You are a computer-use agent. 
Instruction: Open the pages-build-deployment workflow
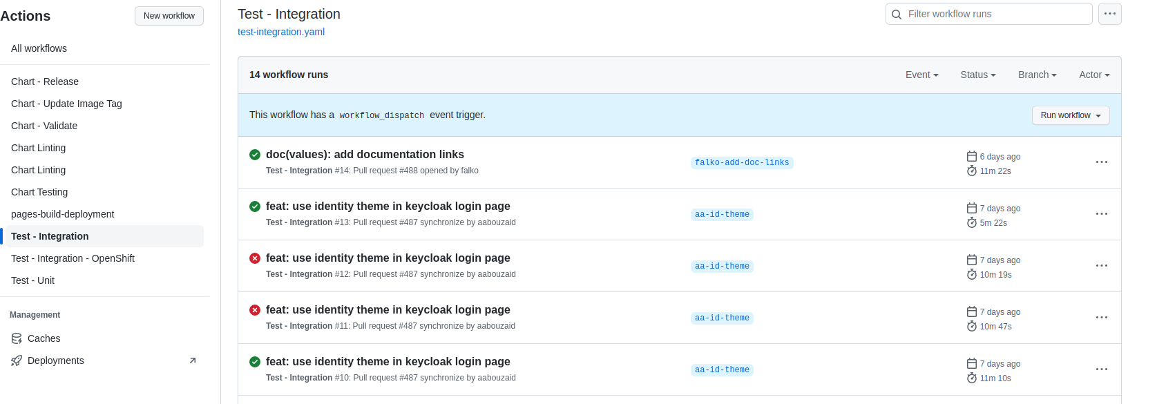(104, 214)
